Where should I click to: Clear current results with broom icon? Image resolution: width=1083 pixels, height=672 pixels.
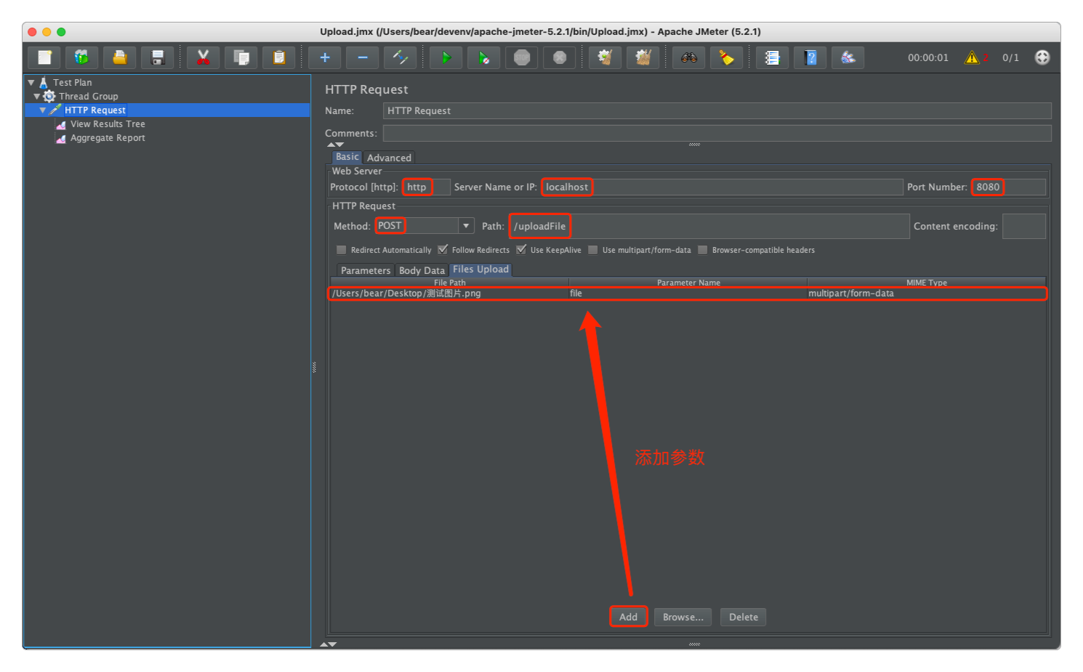pos(605,57)
